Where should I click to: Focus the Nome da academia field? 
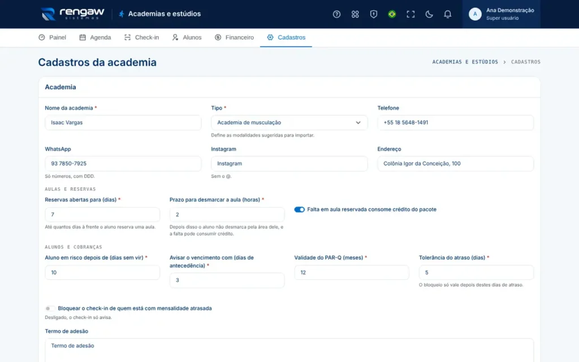tap(123, 123)
